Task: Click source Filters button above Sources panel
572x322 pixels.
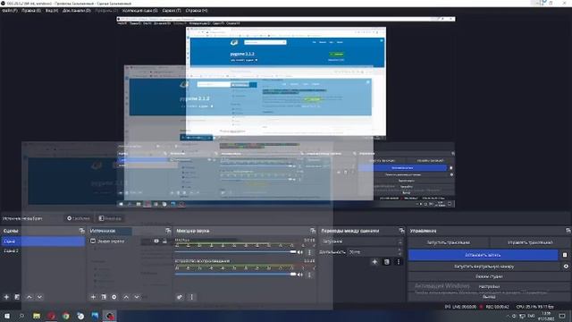Action: click(110, 218)
